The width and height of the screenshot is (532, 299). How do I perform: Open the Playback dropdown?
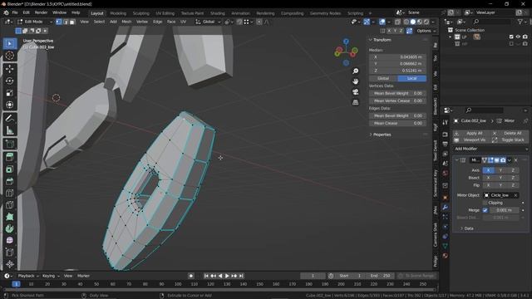tap(27, 276)
